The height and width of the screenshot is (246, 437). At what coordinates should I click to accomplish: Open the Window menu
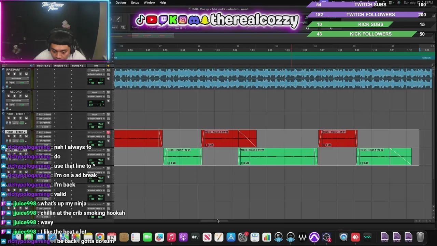tap(149, 2)
